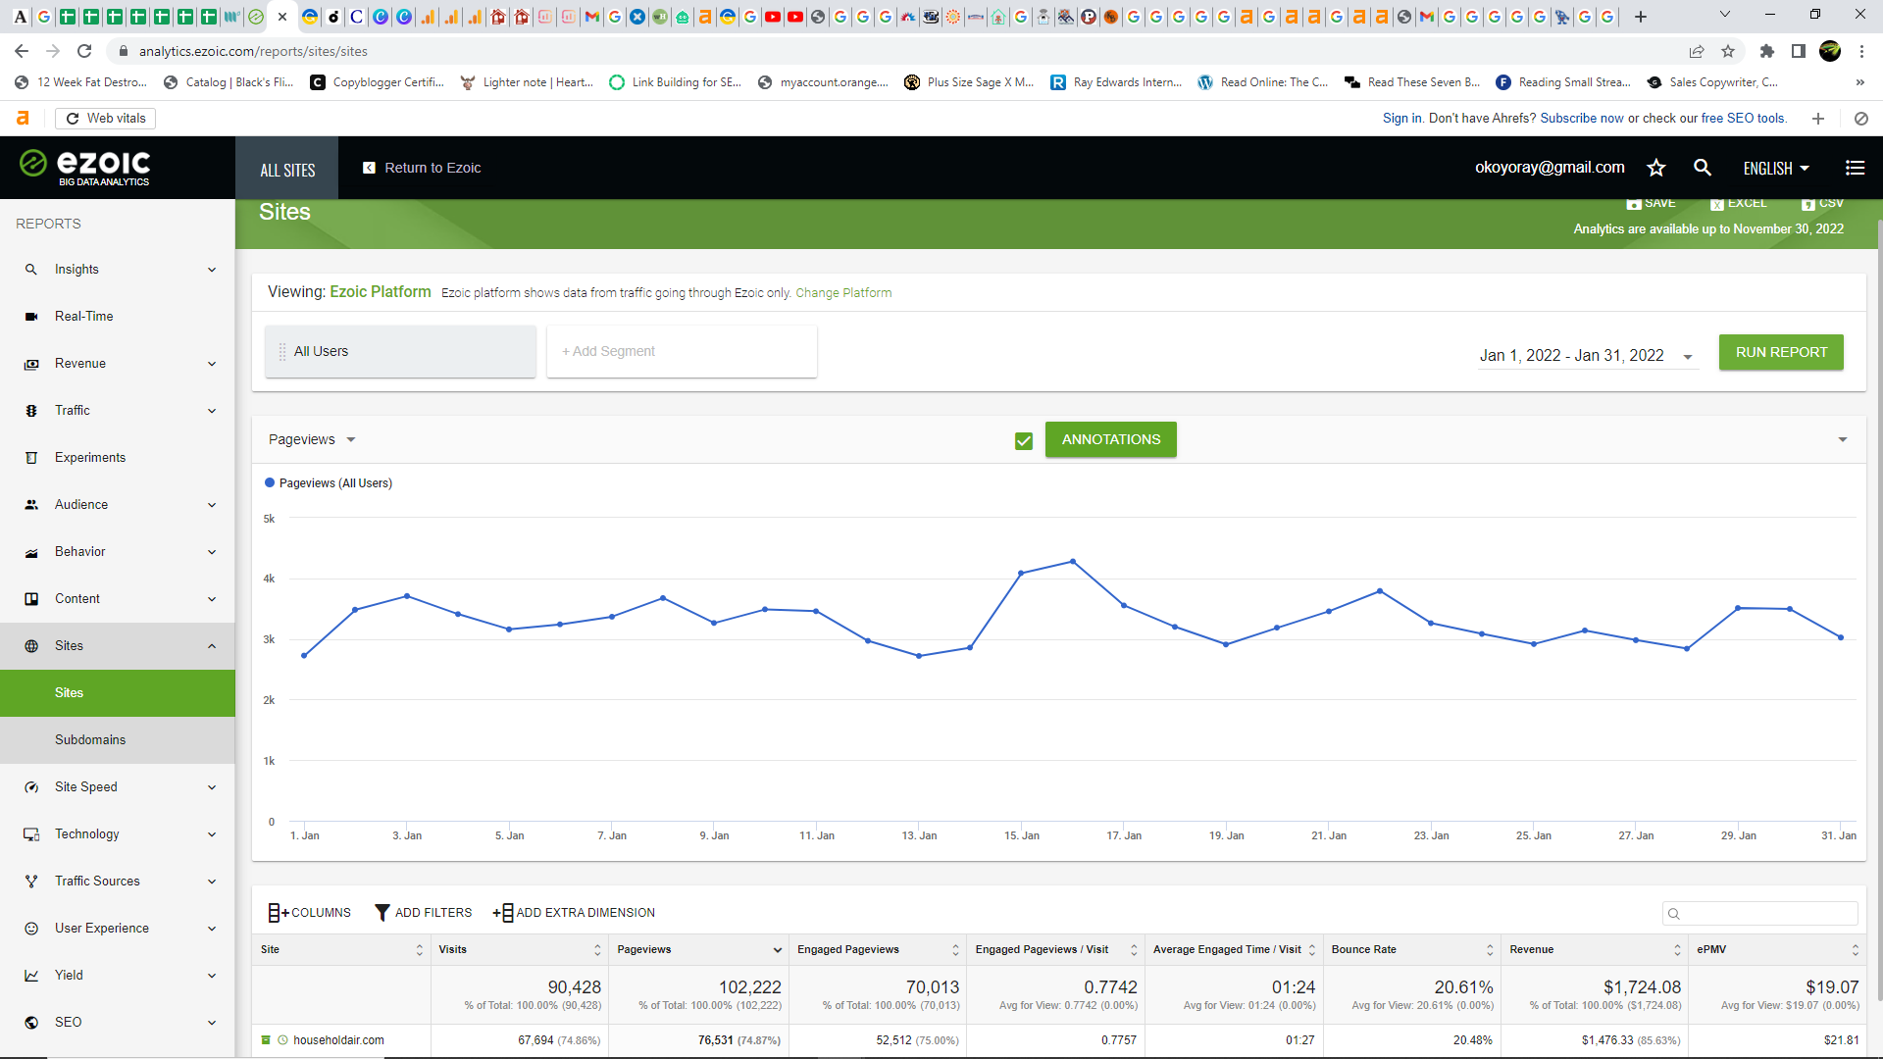Select the Audience people icon
Viewport: 1883px width, 1059px height.
click(x=31, y=505)
